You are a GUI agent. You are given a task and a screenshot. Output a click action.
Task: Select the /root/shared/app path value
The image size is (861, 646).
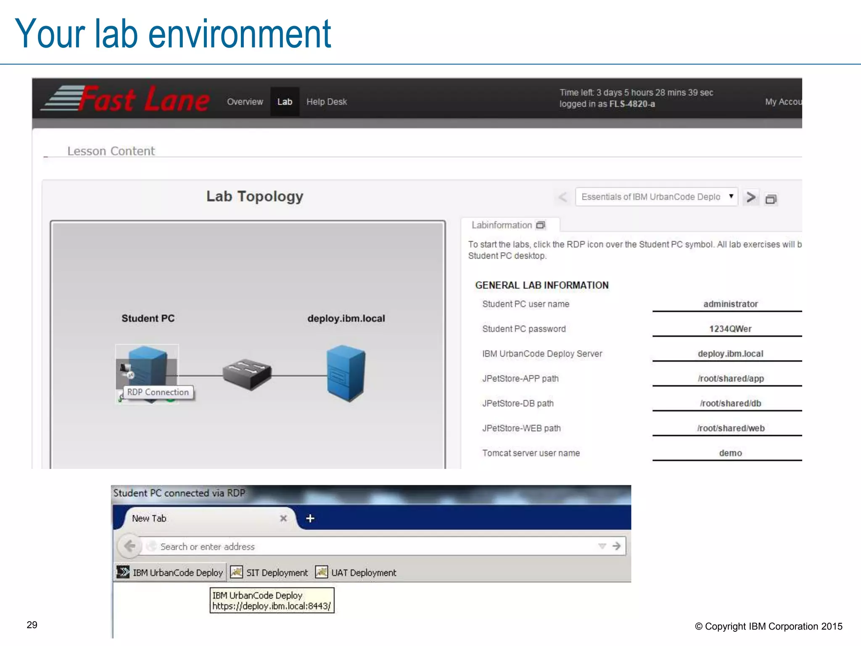tap(731, 378)
